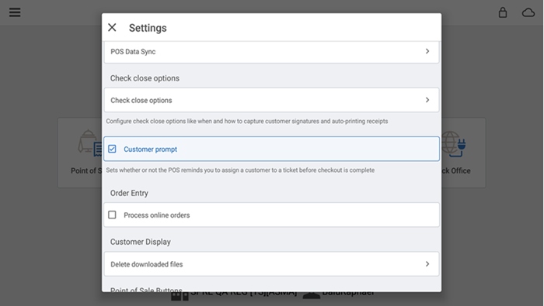
Task: Uncheck the Customer prompt checkbox
Action: click(x=112, y=149)
